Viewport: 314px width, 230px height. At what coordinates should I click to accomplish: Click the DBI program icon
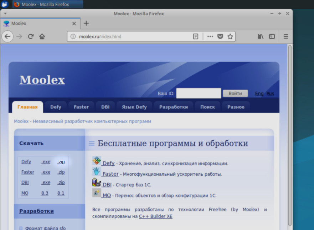[x=97, y=182]
